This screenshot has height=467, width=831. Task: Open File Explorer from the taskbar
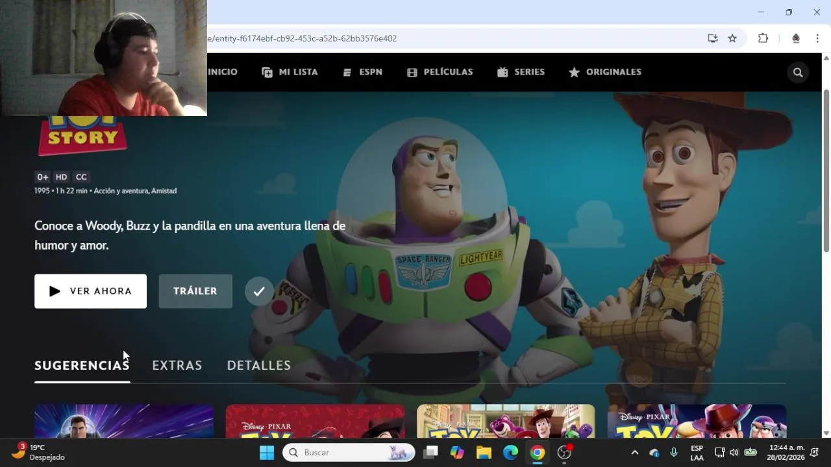(484, 453)
